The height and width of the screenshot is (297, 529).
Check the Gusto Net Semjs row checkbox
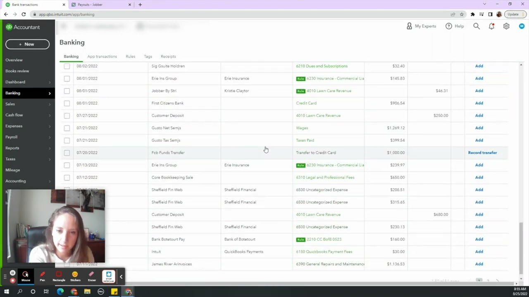pos(67,128)
